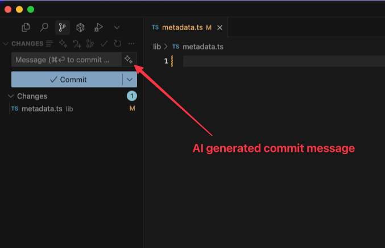Click view as list icon beside CHANGES

coord(49,44)
